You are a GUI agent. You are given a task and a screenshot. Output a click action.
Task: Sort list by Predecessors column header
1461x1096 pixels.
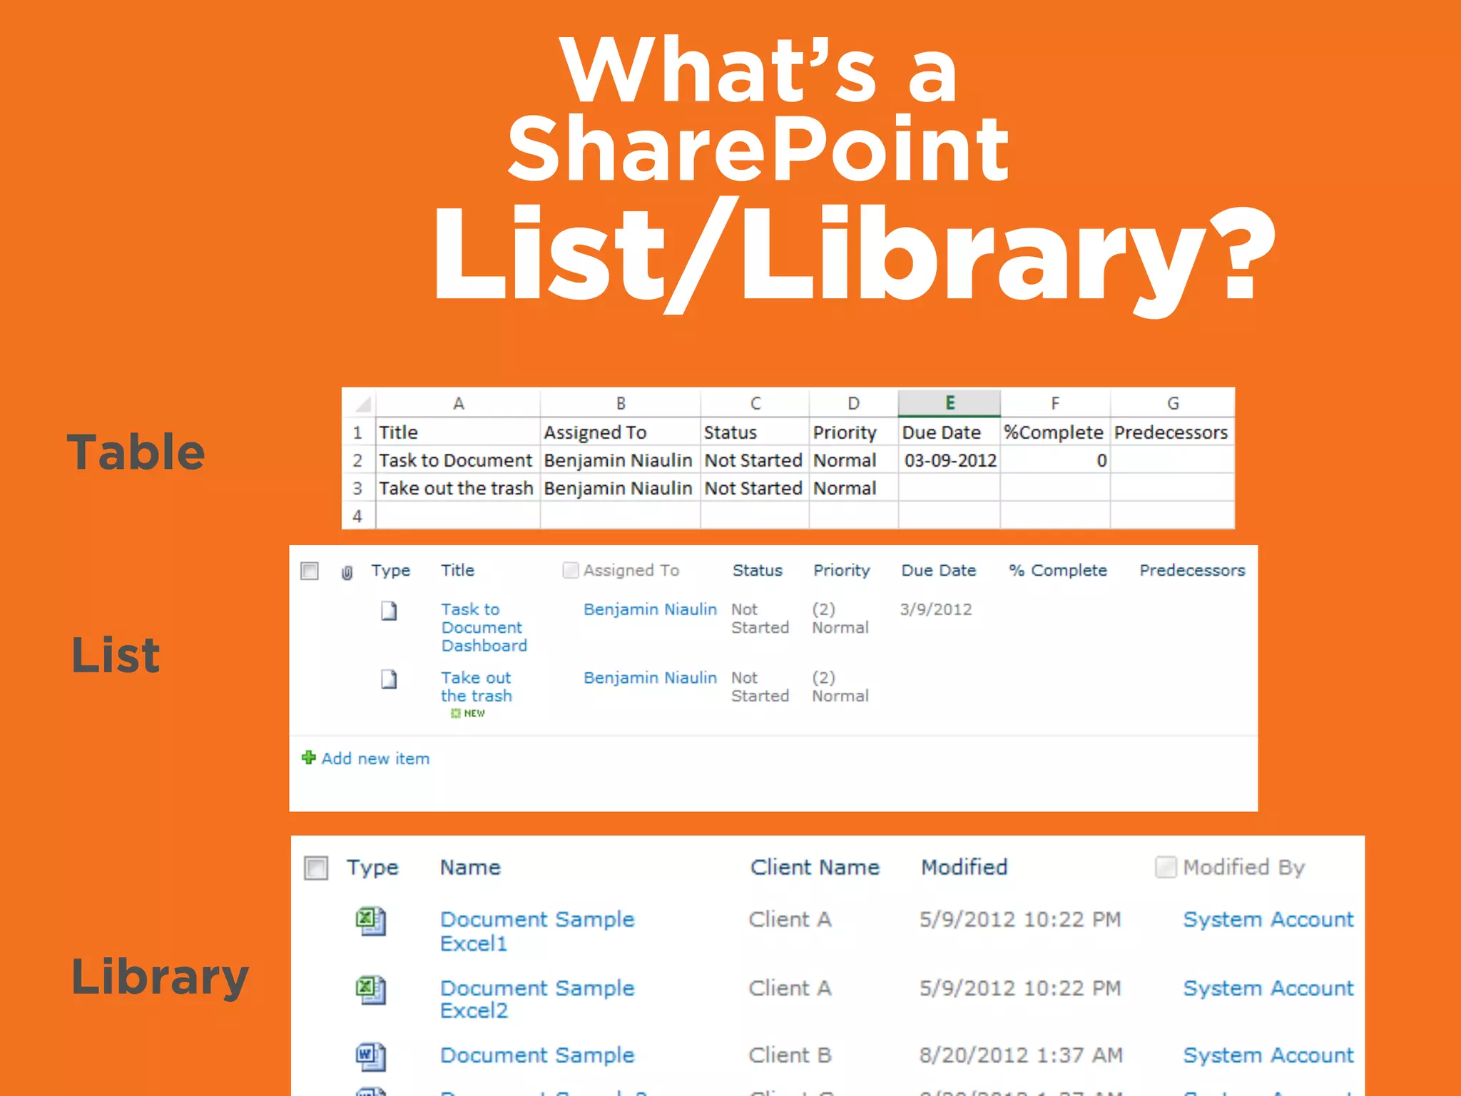(1191, 570)
